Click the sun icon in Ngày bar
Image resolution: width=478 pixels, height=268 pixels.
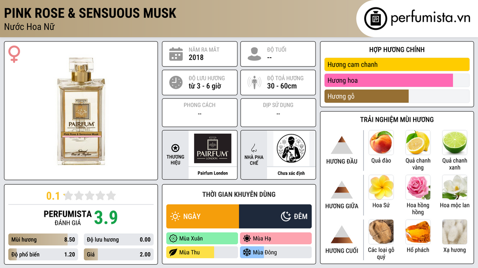[175, 216]
